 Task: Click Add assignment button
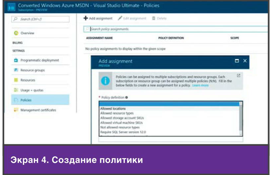(x=98, y=18)
